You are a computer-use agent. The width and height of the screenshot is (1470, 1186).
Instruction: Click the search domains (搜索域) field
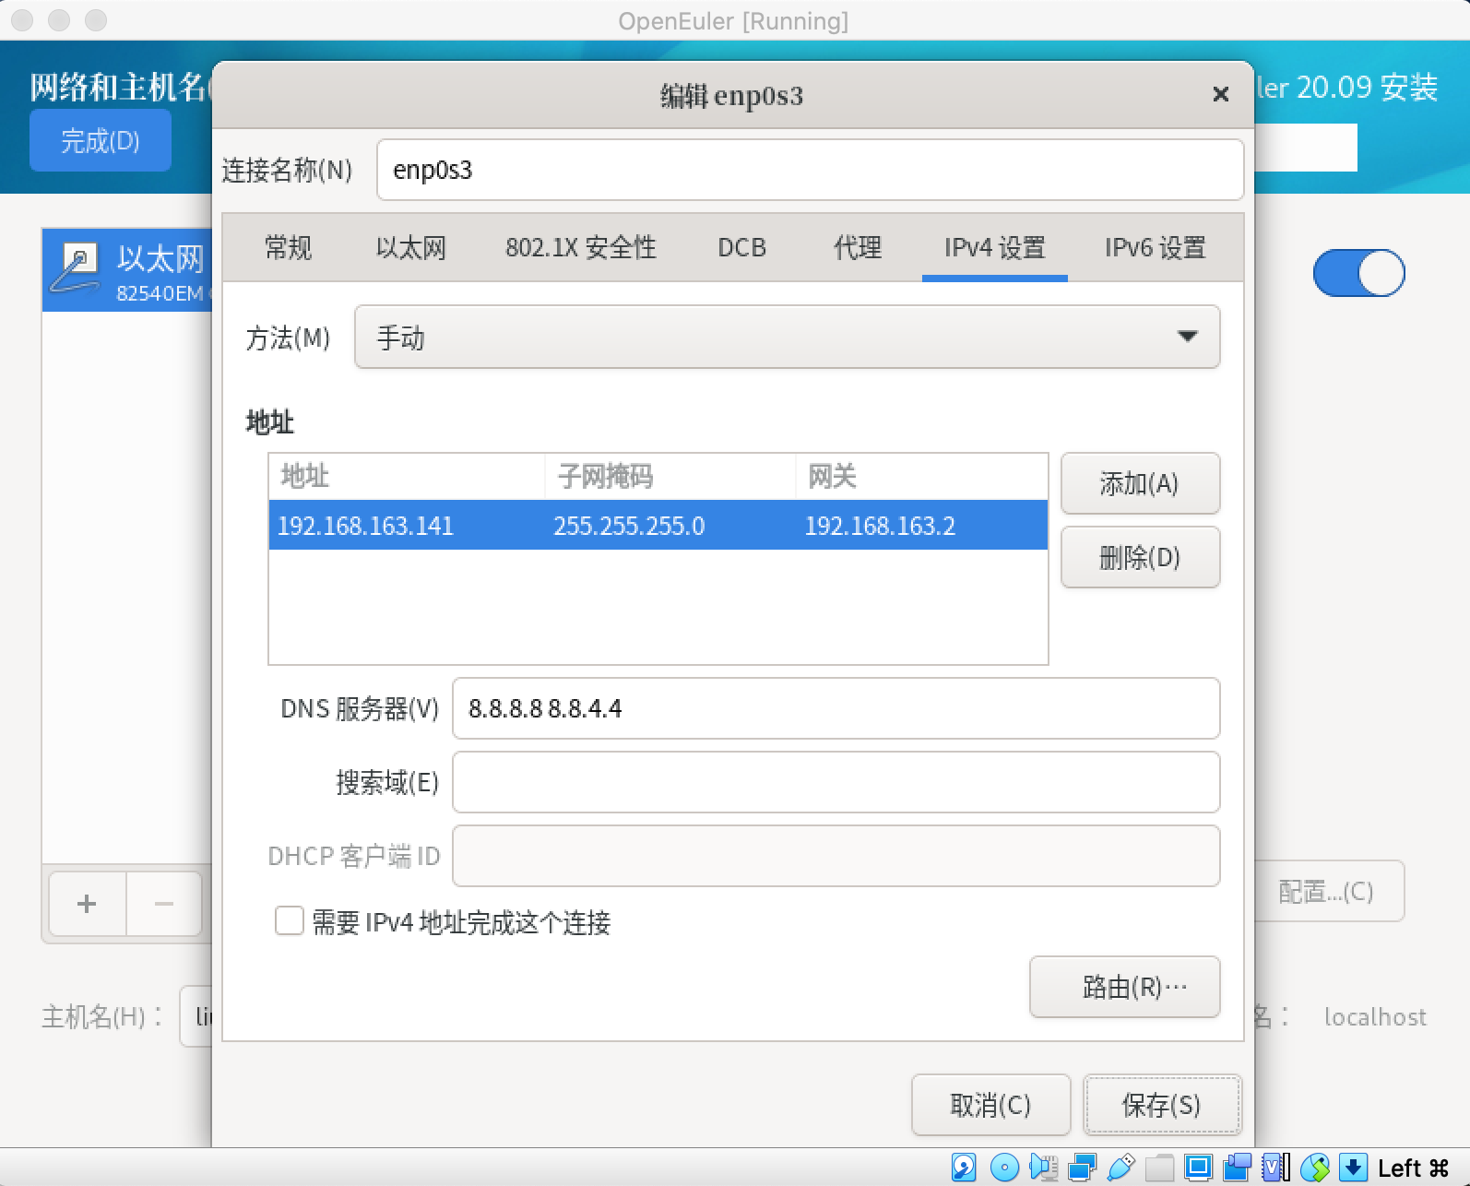point(836,782)
